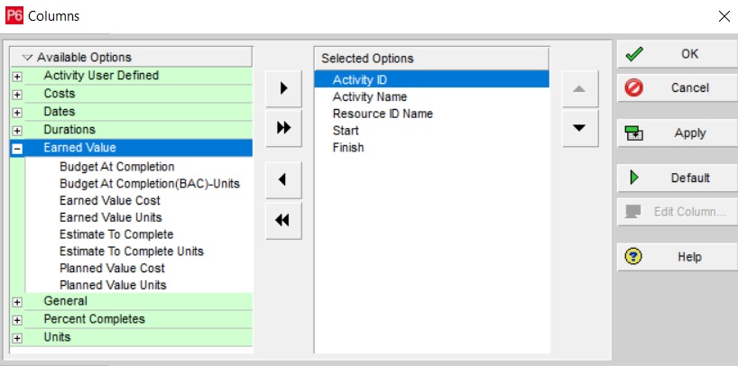Select Planned Value Cost option
Viewport: 738px width, 366px height.
click(x=112, y=268)
